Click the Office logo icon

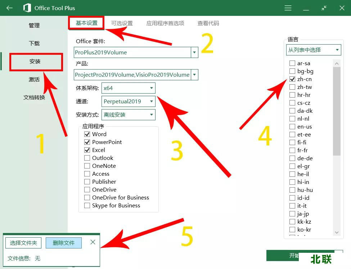27,8
